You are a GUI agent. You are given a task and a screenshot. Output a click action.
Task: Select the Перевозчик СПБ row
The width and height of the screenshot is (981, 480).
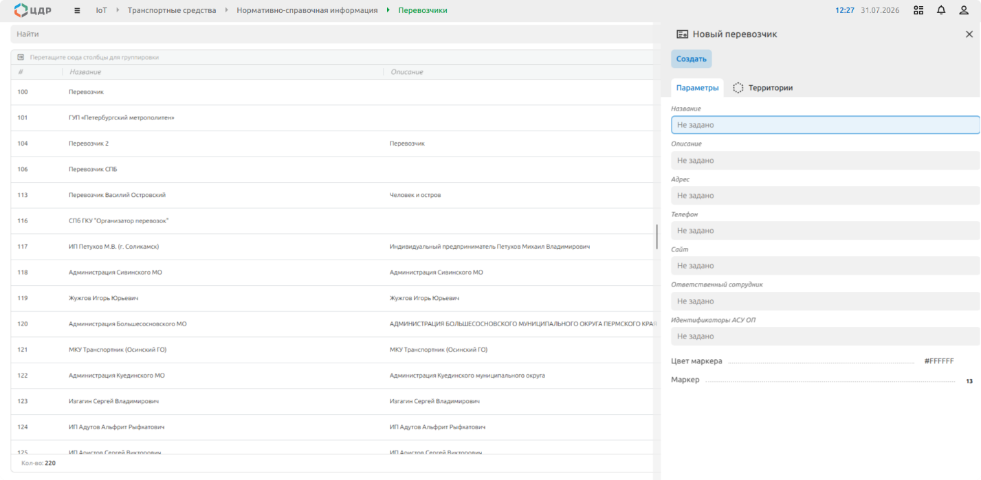[x=334, y=169]
